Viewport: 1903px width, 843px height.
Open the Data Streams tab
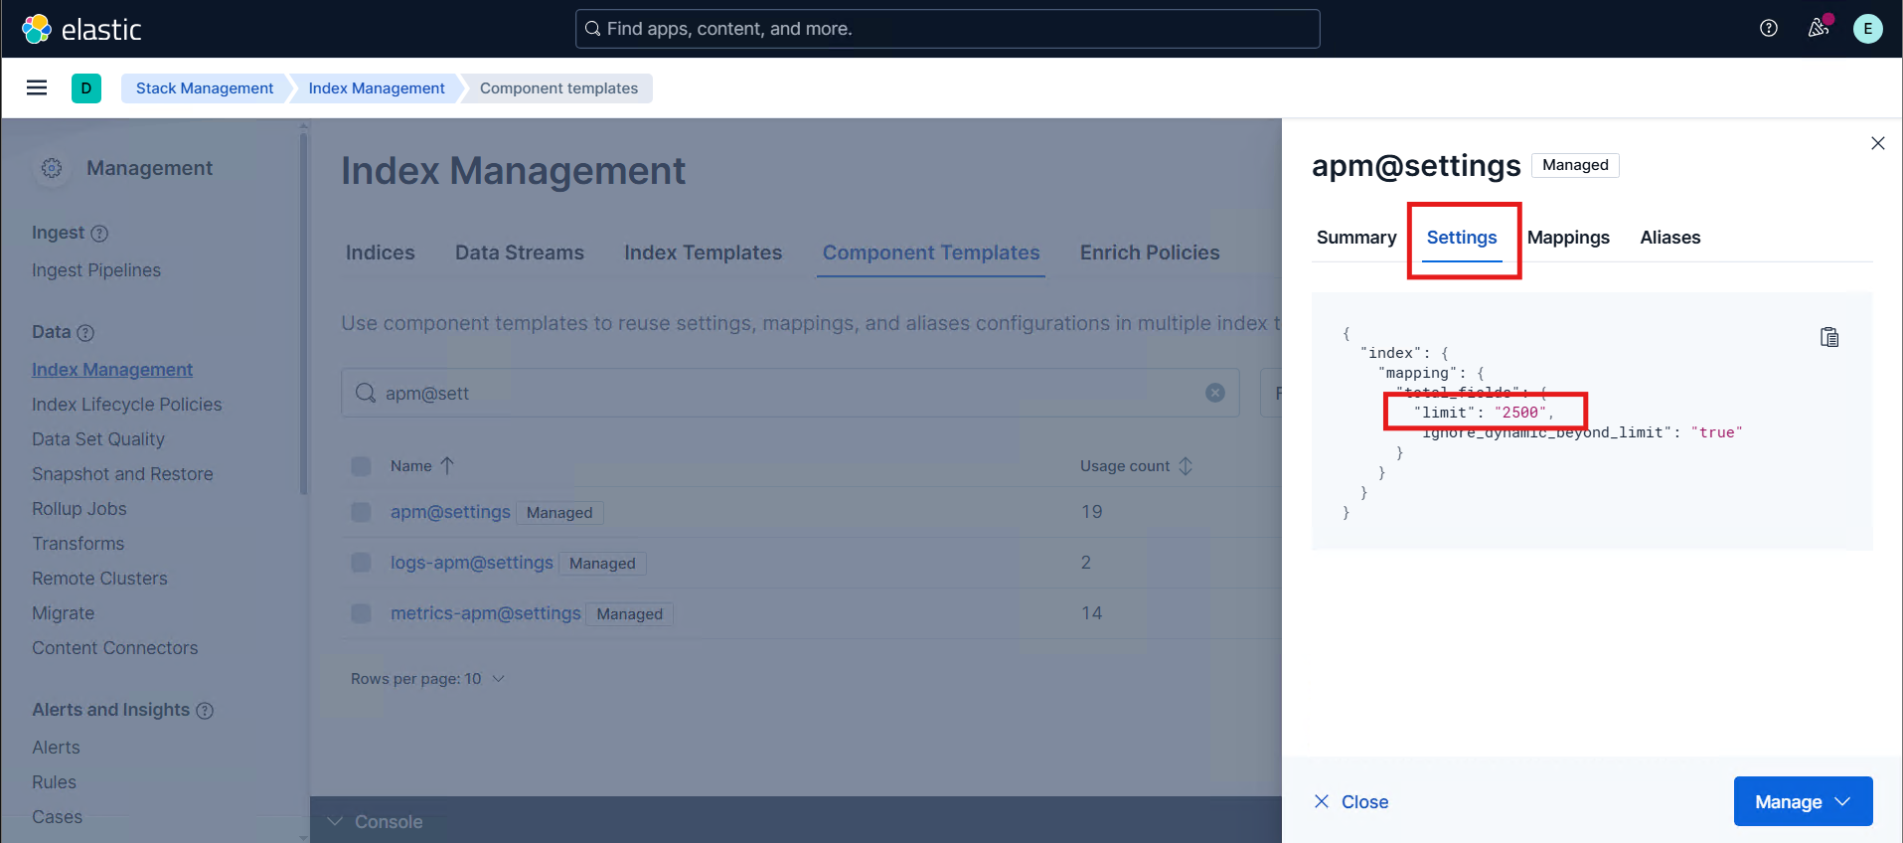click(520, 253)
